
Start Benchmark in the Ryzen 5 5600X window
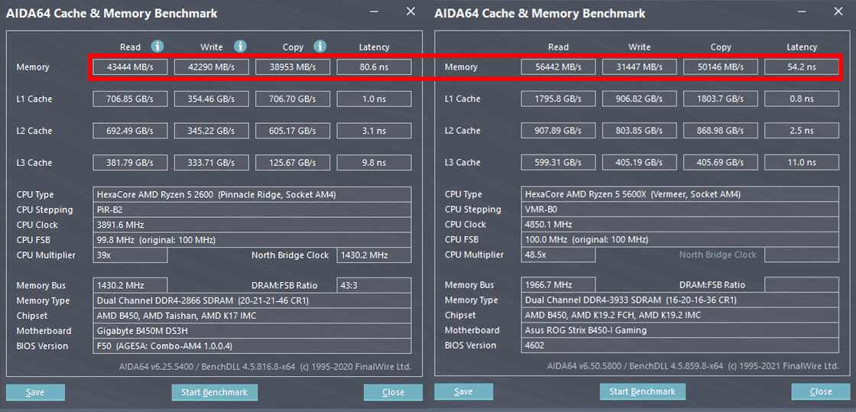tap(642, 391)
